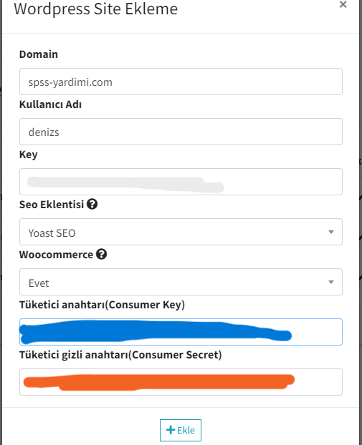Open the Yoast SEO dropdown
362x445 pixels.
181,232
